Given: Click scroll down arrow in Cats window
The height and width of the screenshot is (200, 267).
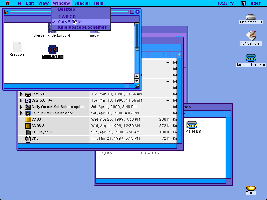Looking at the screenshot, I should [x=137, y=81].
